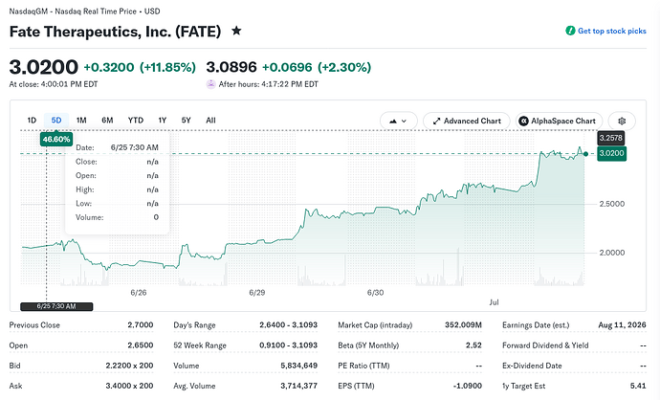This screenshot has height=400, width=660.
Task: Switch chart to 1M range
Action: coord(81,121)
